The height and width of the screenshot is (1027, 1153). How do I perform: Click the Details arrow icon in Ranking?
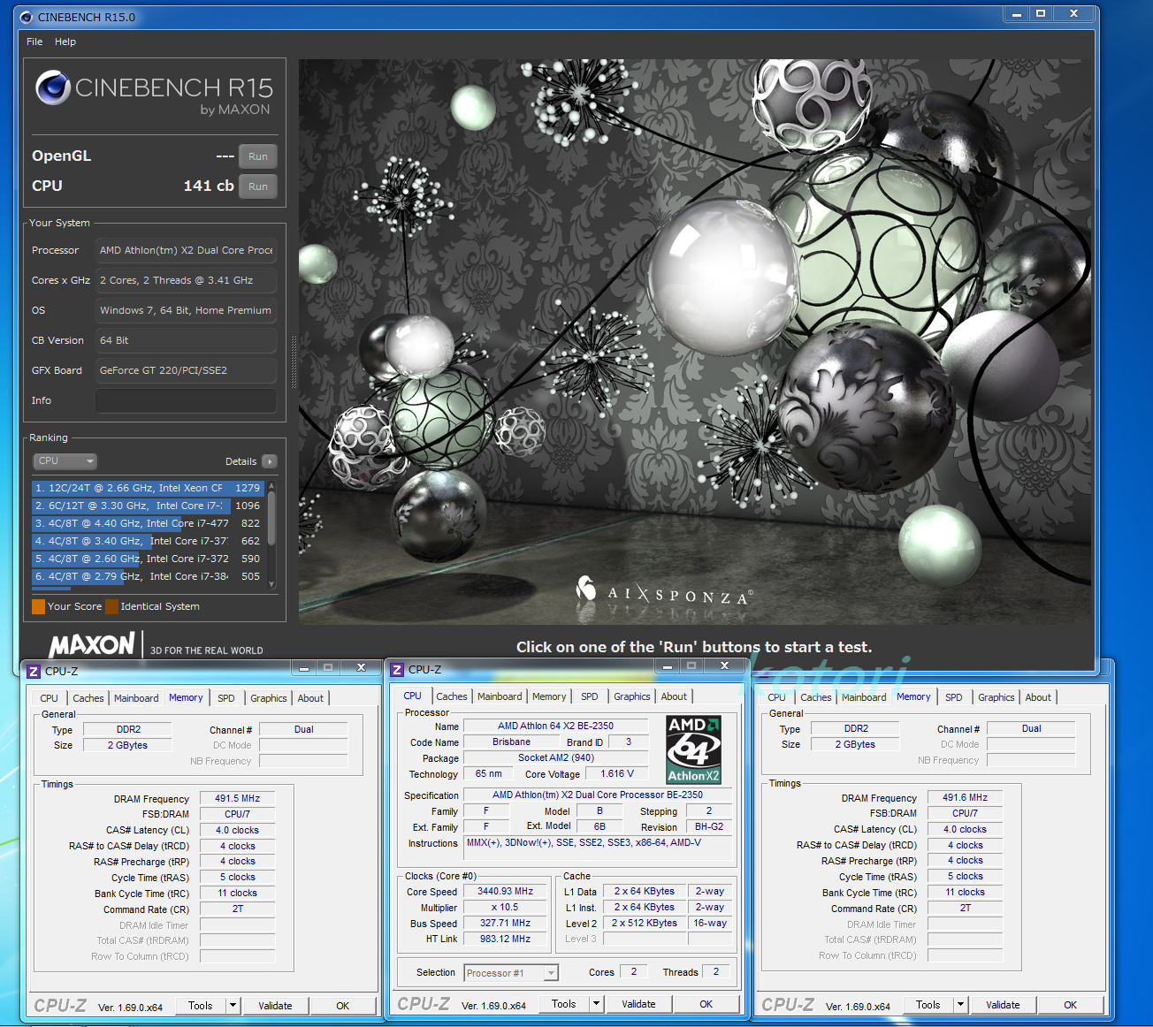[x=270, y=461]
